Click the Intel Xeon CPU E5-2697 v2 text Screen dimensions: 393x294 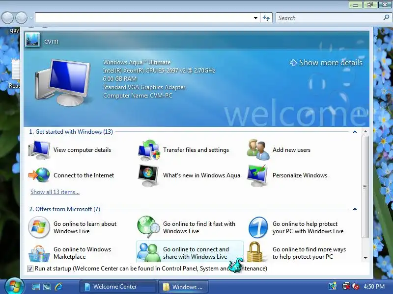[x=159, y=71]
